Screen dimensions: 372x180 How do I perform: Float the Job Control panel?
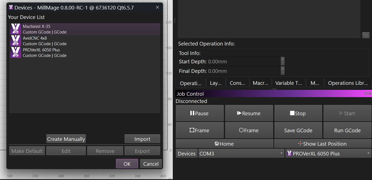pos(366,93)
